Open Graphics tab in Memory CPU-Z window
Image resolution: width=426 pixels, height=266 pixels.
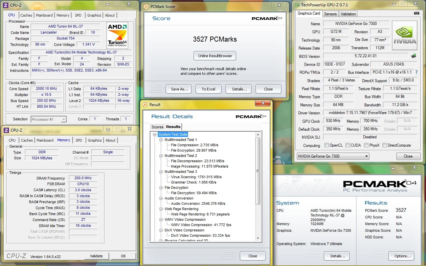[95, 140]
